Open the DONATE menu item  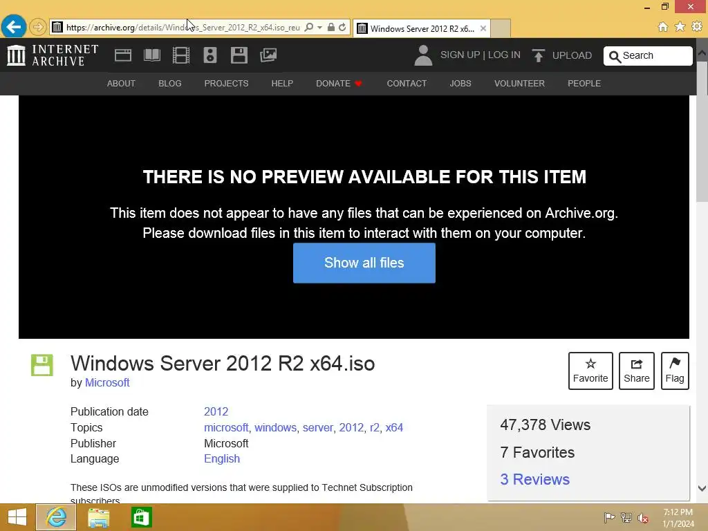pos(339,84)
